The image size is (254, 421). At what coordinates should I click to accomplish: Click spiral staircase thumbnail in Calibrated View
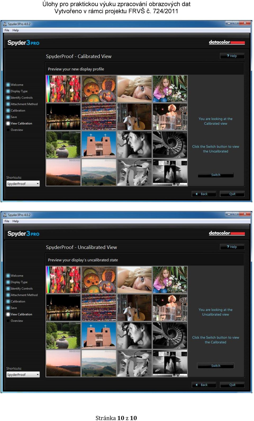click(170, 145)
